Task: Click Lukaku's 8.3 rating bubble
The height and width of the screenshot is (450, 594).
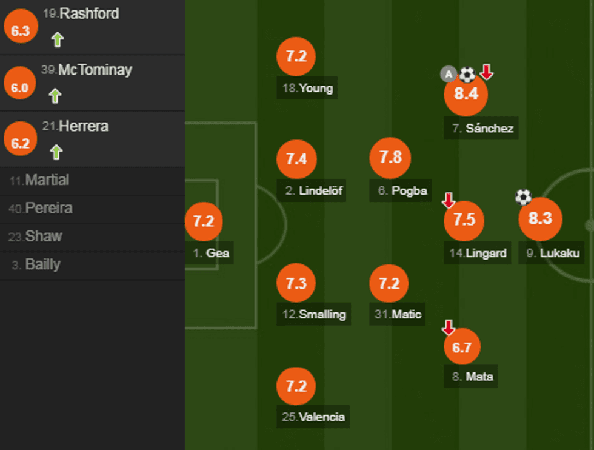Action: point(540,219)
